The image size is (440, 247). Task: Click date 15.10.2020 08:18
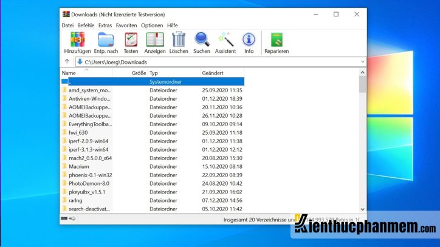[222, 166]
